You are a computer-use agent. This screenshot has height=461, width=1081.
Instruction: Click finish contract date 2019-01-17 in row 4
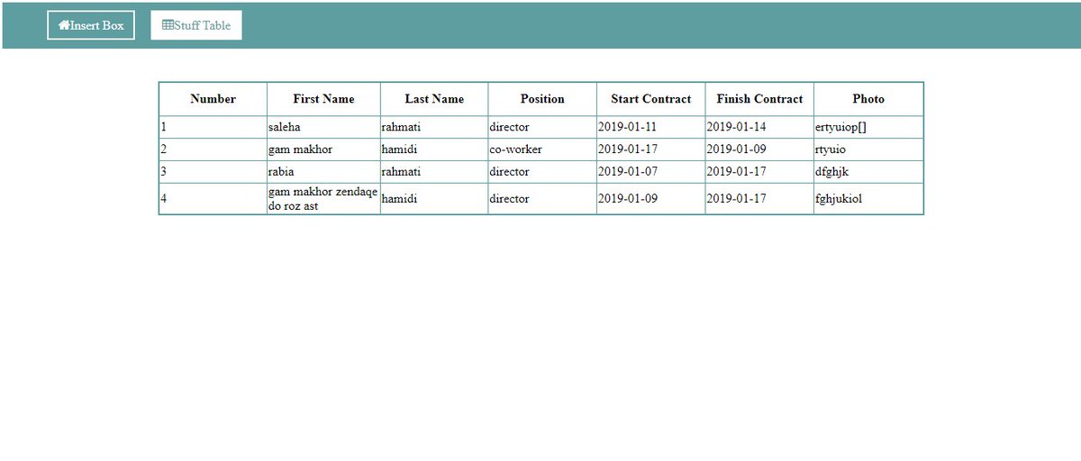[x=759, y=199]
